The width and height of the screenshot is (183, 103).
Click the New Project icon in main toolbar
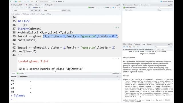point(16,1)
